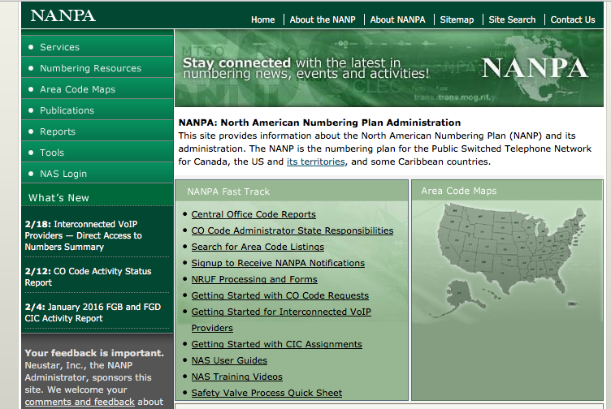This screenshot has height=409, width=611.
Task: Open Area Code Maps sidebar item
Action: (77, 89)
